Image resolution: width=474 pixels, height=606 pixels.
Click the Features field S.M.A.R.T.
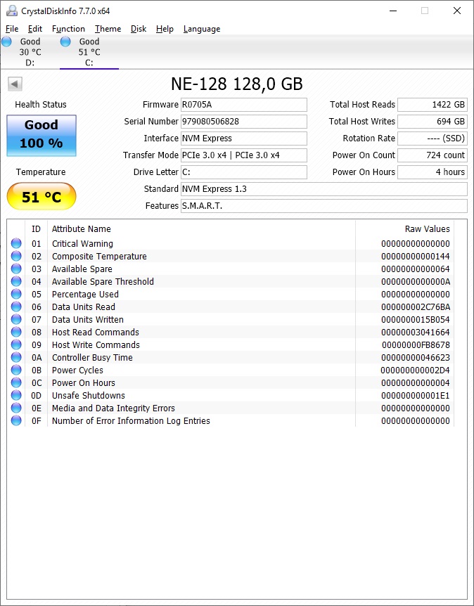pyautogui.click(x=324, y=205)
